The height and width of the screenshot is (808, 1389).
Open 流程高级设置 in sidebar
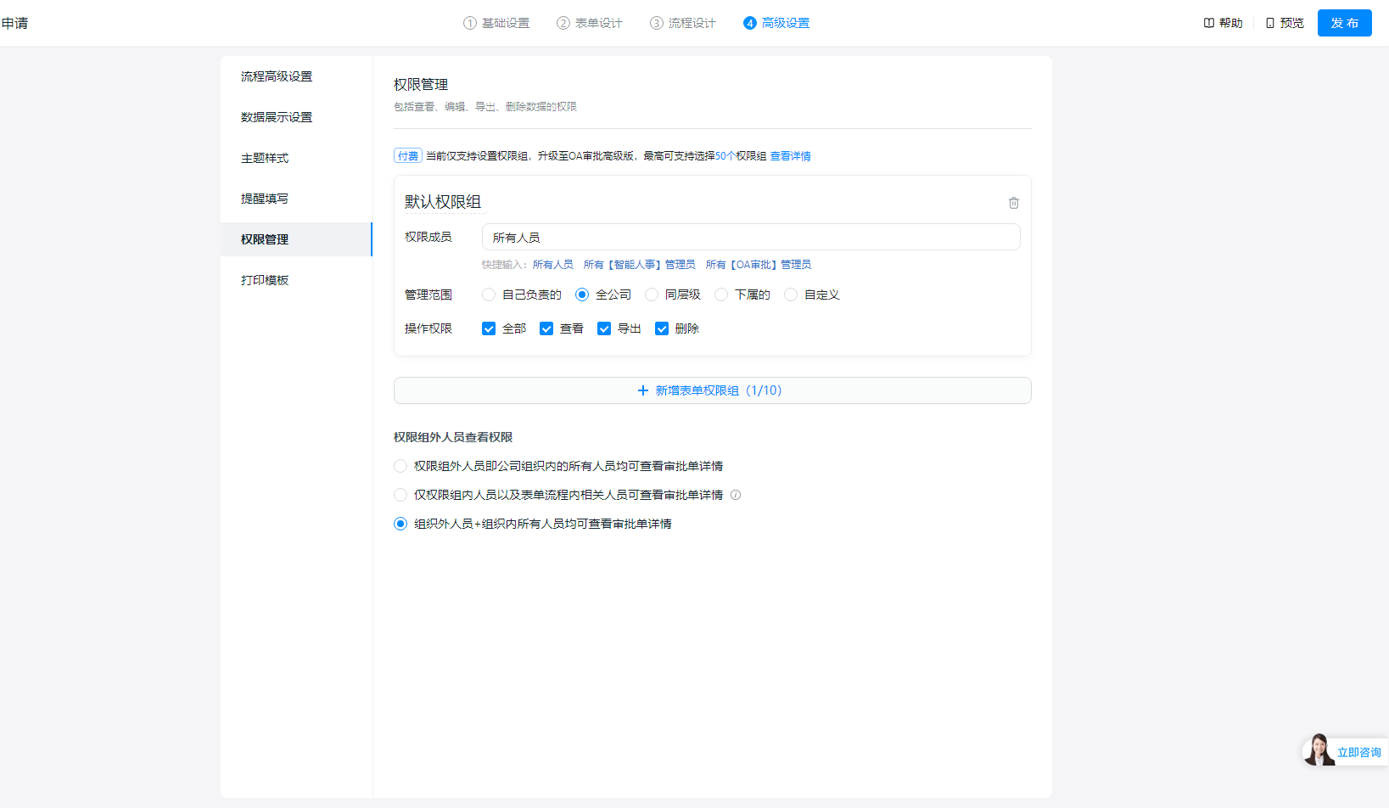(296, 76)
